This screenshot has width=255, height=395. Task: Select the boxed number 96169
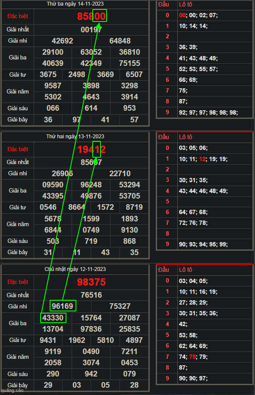63,306
